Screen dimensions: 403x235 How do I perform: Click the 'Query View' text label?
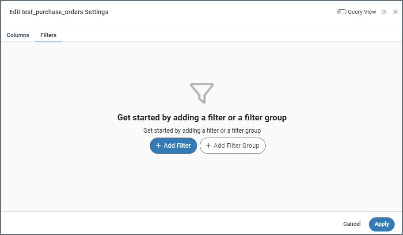click(x=362, y=12)
